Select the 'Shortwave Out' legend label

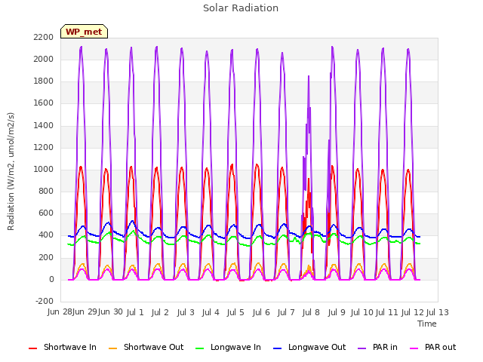click(x=153, y=347)
